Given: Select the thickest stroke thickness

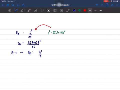Looking at the screenshot, I should point(101,10).
